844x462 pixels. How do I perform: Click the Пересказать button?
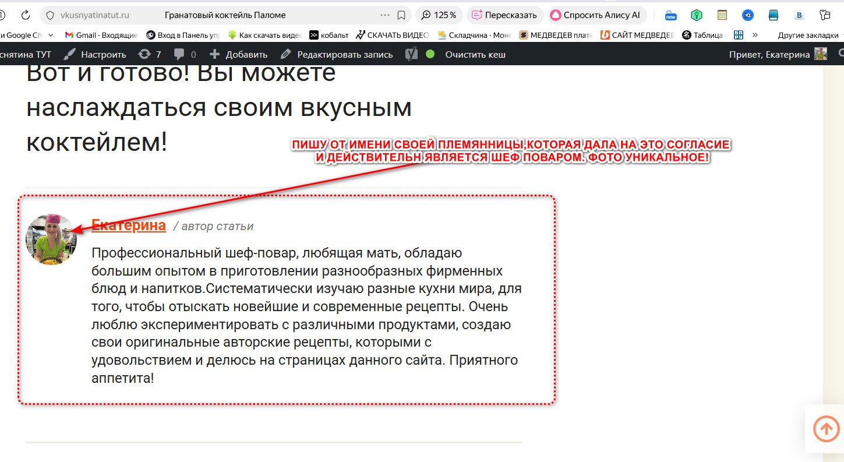tap(505, 15)
